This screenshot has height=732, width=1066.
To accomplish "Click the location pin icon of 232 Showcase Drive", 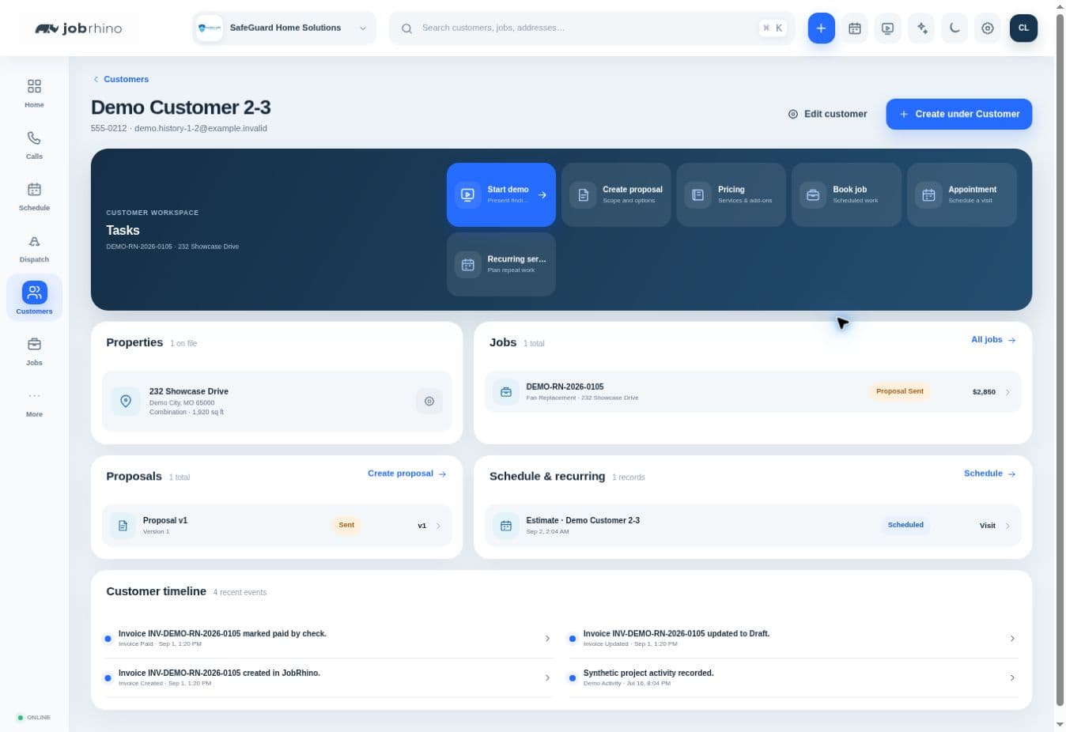I will [x=125, y=402].
